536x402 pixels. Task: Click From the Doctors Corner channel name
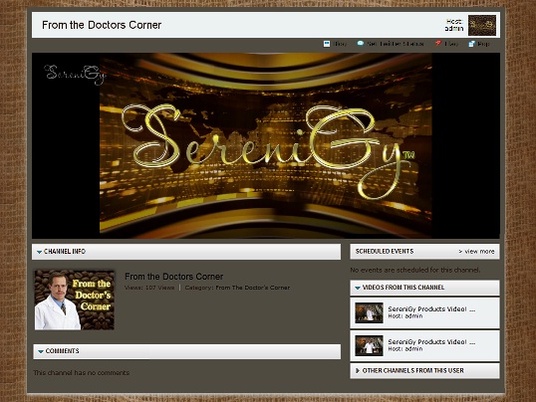point(173,277)
